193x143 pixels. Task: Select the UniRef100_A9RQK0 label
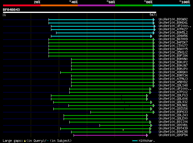(173, 72)
